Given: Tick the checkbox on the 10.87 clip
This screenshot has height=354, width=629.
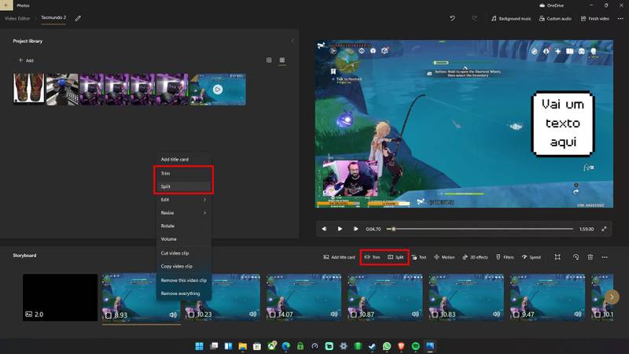Looking at the screenshot, I should point(354,315).
